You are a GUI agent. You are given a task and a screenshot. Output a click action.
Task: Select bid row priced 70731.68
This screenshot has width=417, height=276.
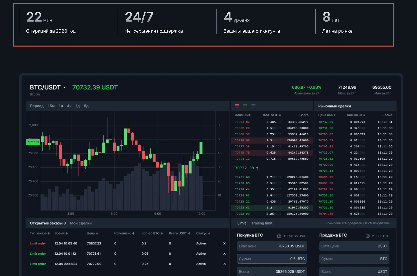(x=272, y=177)
